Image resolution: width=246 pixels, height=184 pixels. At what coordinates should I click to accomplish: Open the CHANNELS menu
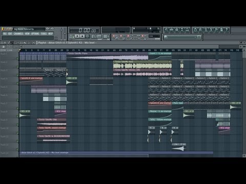[18, 34]
